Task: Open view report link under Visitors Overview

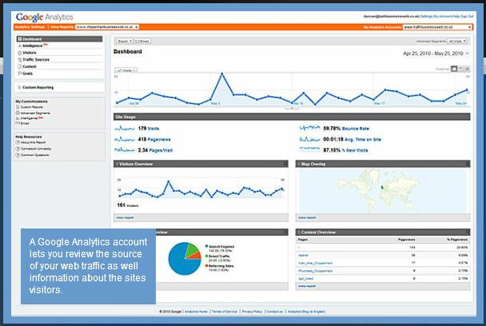Action: 125,217
